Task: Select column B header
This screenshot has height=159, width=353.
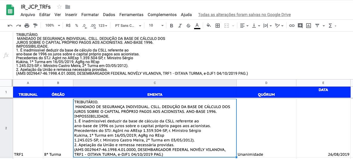Action: [58, 83]
